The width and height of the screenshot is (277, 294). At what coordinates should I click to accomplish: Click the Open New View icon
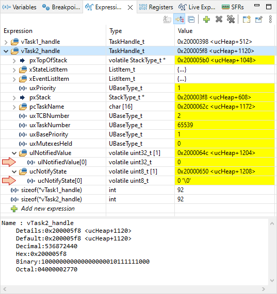247,20
